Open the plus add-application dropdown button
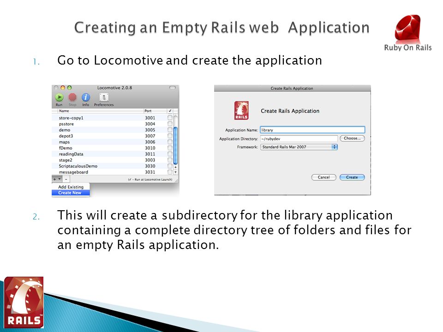Viewport: 443px width, 332px height. [57, 179]
